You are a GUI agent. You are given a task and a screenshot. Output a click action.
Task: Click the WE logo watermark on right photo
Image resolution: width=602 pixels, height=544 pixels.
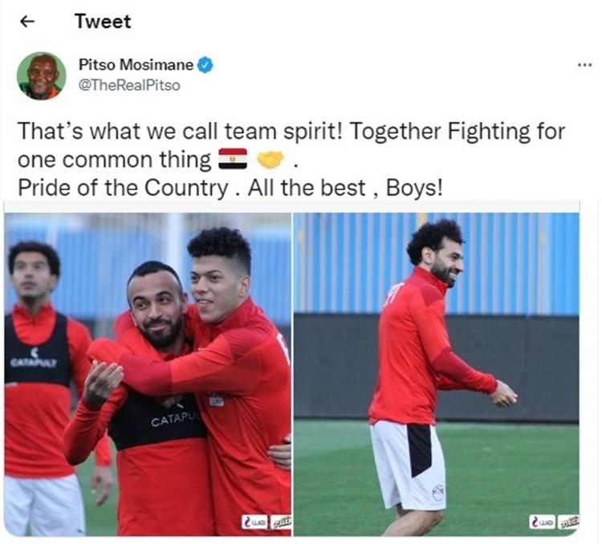click(x=542, y=522)
